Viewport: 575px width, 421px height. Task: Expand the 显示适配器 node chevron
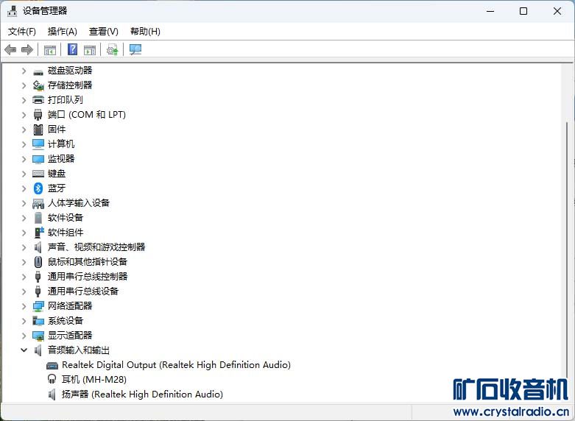pyautogui.click(x=24, y=335)
